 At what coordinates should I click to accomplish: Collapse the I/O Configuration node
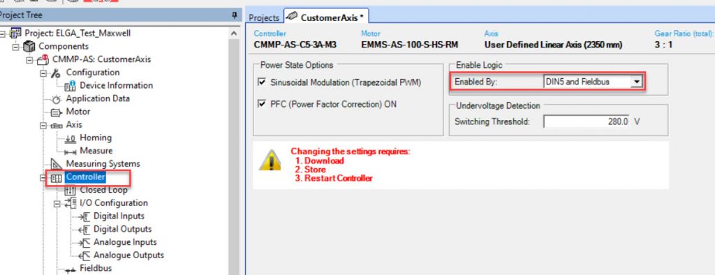click(x=57, y=204)
